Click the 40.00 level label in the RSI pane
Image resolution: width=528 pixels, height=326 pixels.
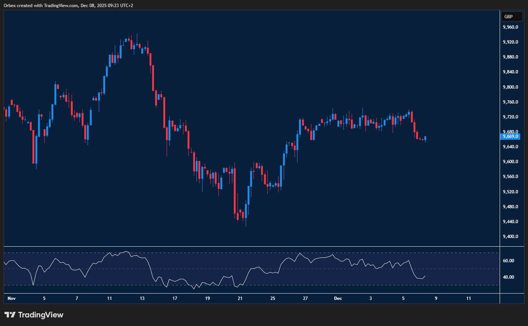coord(509,277)
